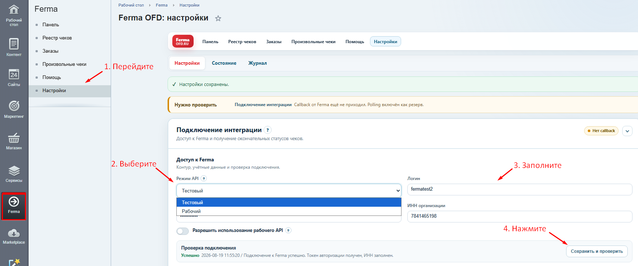Switch to the Состояние sub-tab
638x266 pixels.
pyautogui.click(x=224, y=63)
